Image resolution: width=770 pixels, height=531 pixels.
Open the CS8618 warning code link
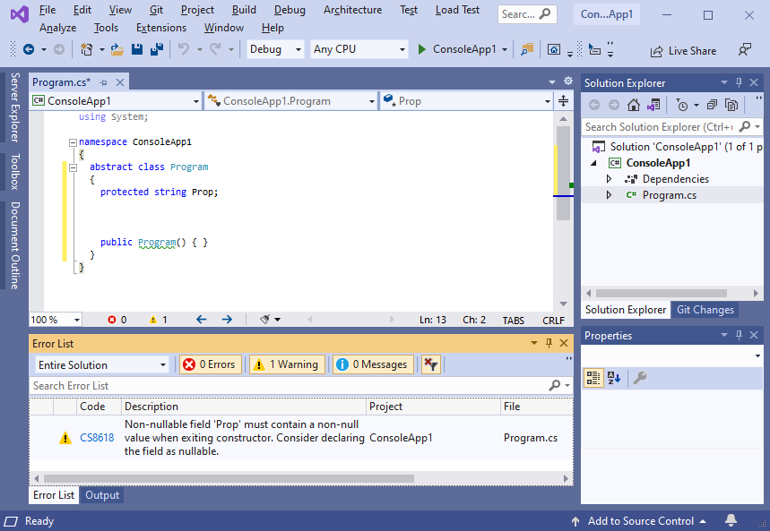(97, 437)
